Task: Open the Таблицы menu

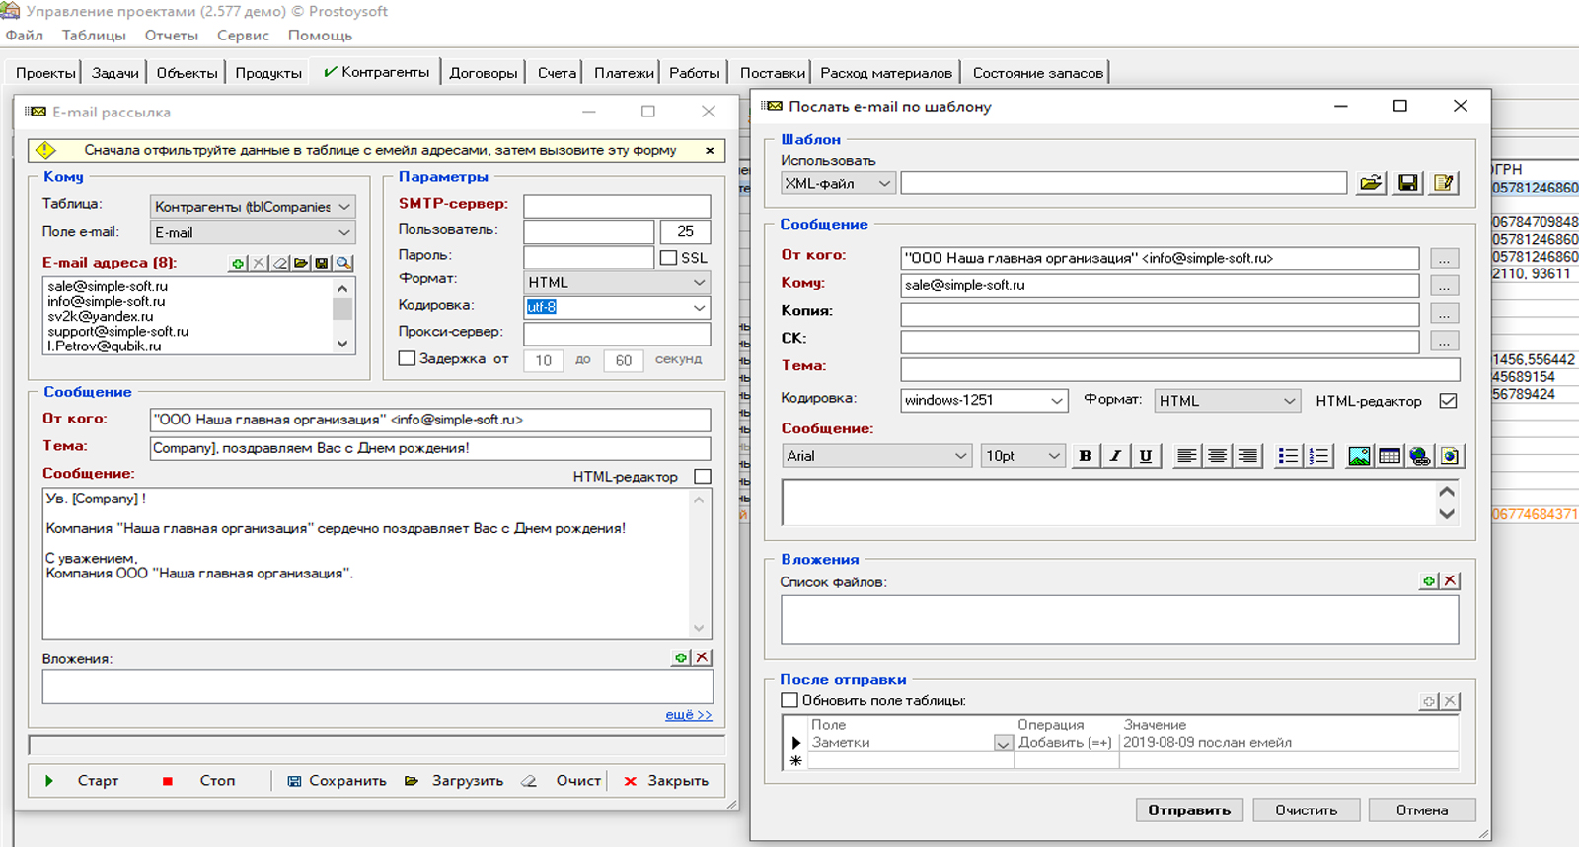Action: point(94,36)
